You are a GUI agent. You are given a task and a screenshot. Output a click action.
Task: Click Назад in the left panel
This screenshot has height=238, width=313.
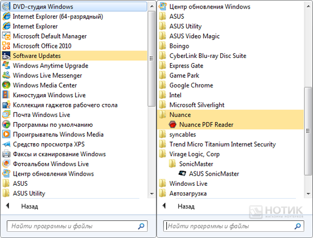point(30,206)
